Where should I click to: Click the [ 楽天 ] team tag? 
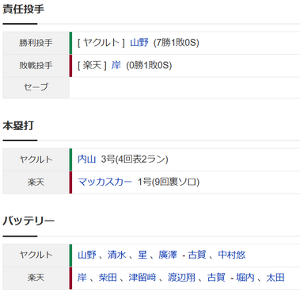tap(92, 65)
